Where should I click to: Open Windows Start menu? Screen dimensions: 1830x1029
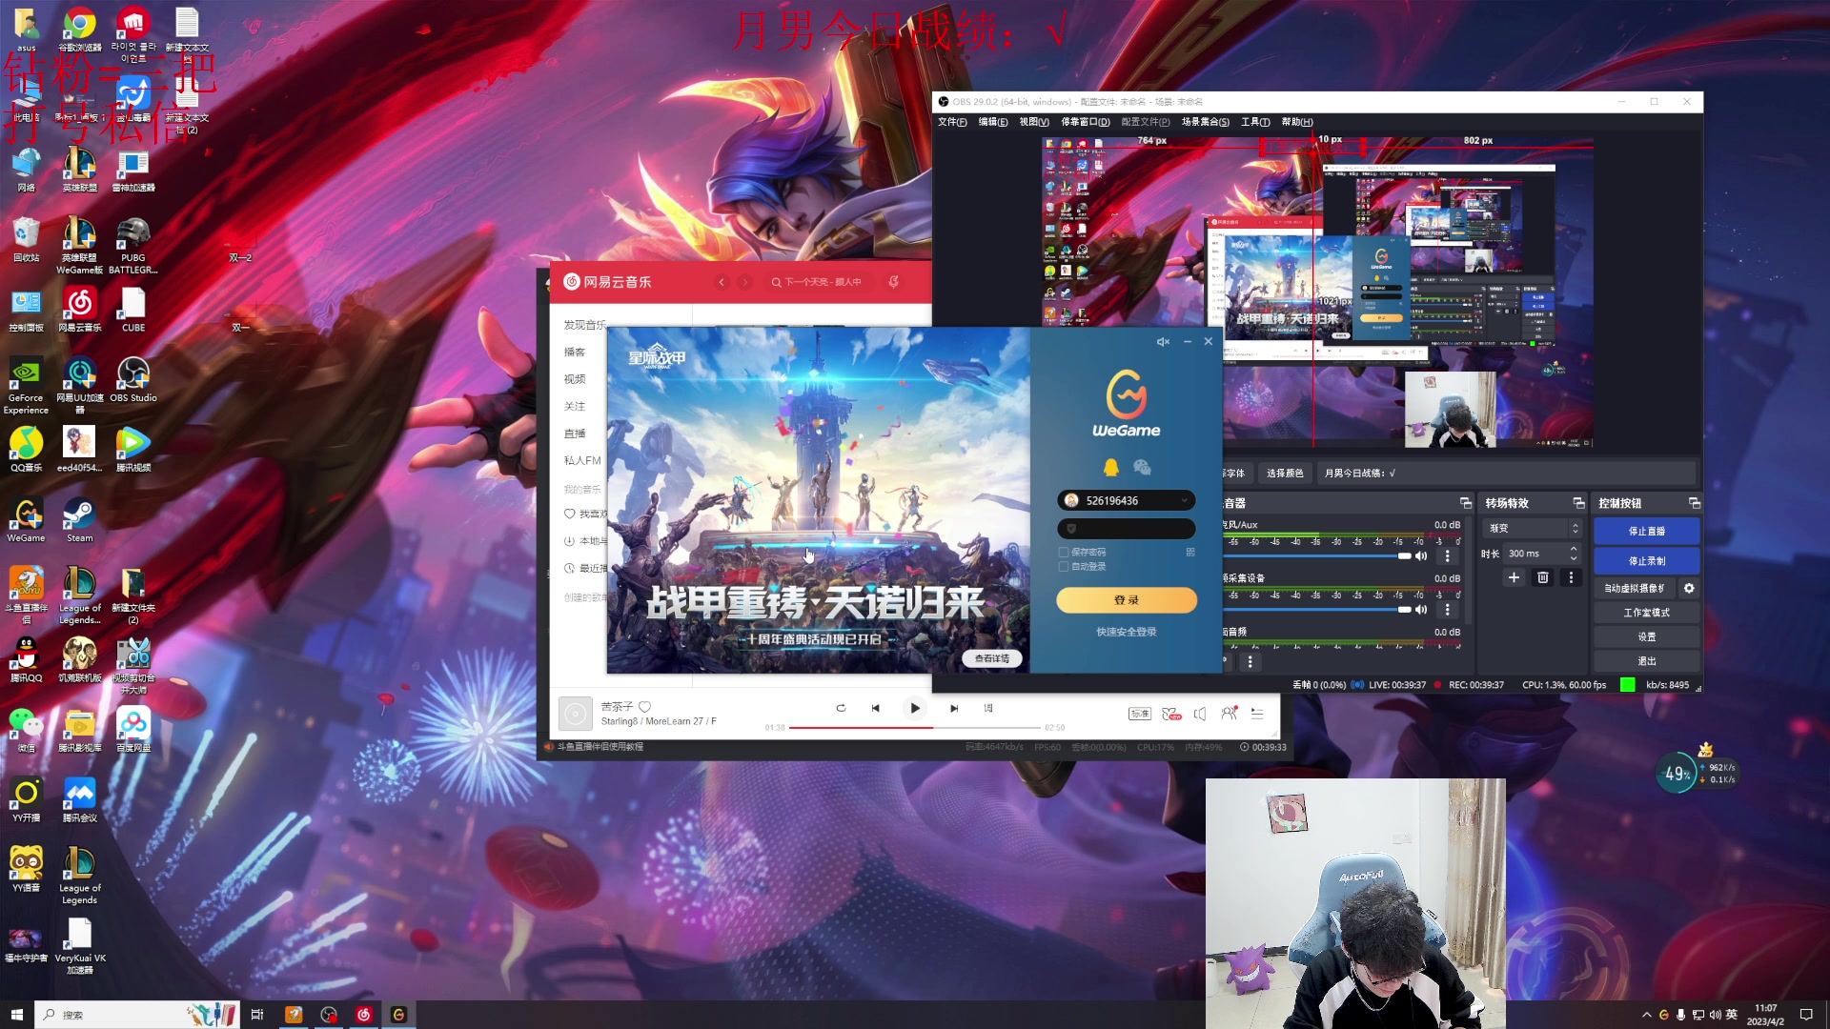click(x=16, y=1015)
